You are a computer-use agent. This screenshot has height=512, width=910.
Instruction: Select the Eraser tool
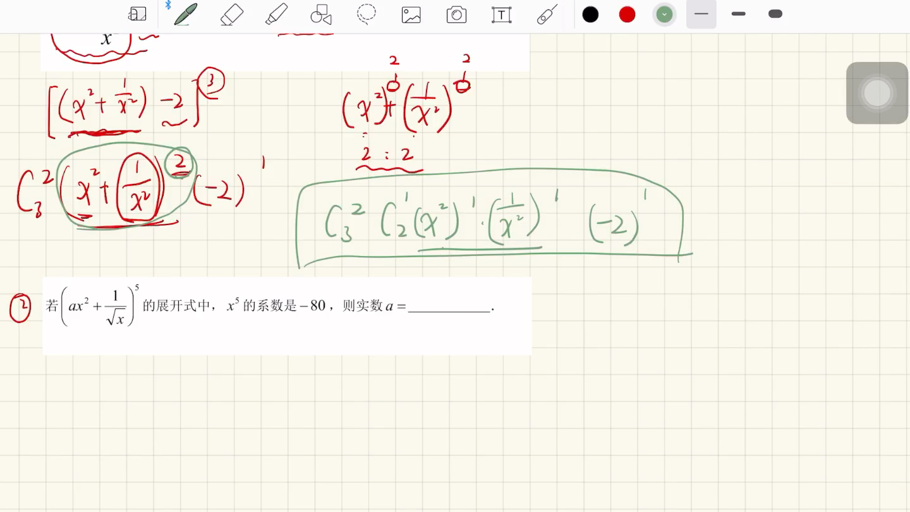231,14
